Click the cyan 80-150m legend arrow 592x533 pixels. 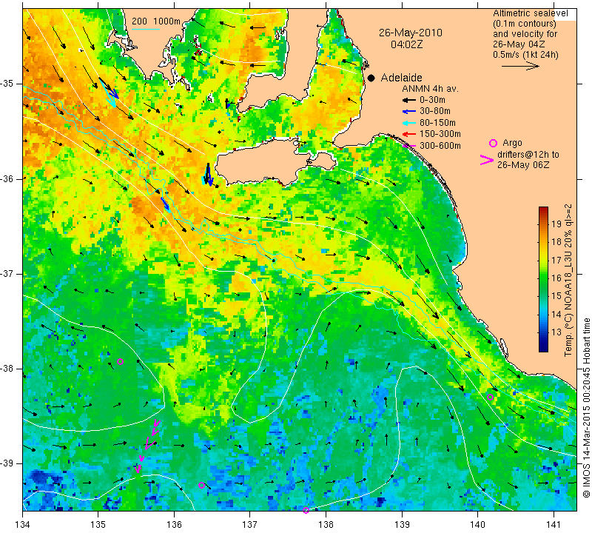tap(409, 123)
